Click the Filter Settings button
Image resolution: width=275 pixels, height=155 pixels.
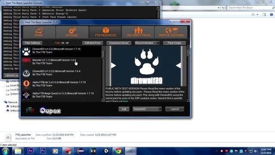click(33, 43)
